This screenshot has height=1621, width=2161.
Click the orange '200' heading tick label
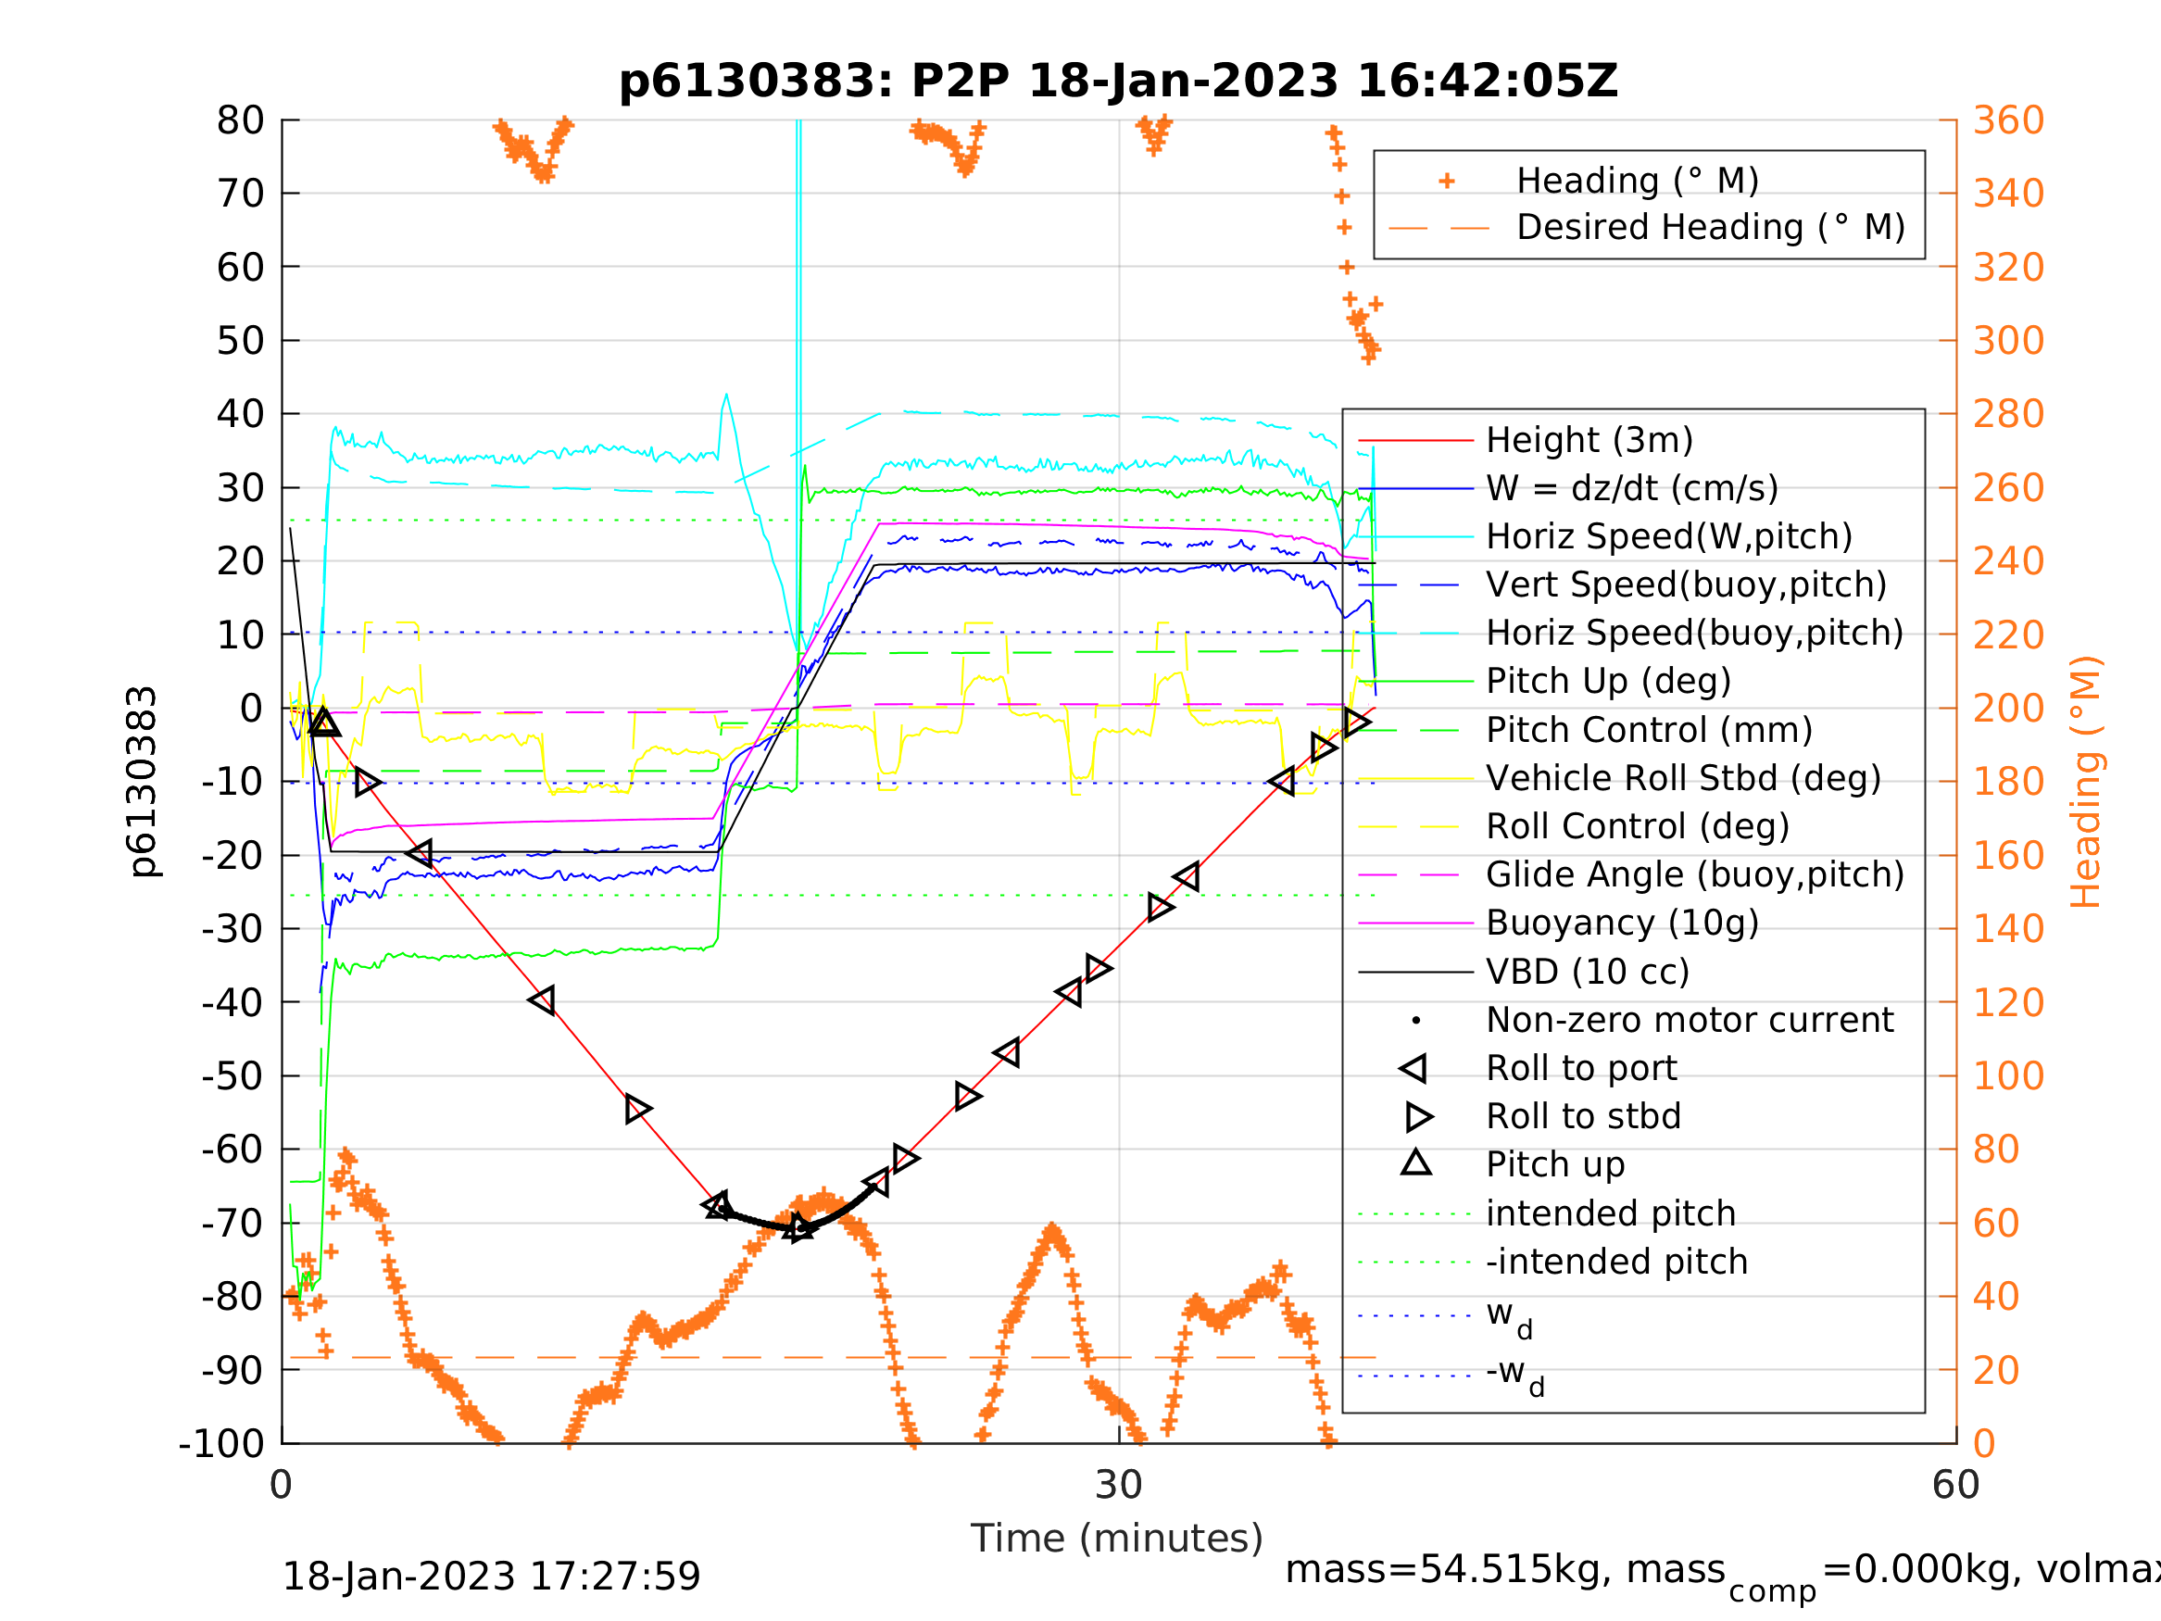click(2010, 709)
